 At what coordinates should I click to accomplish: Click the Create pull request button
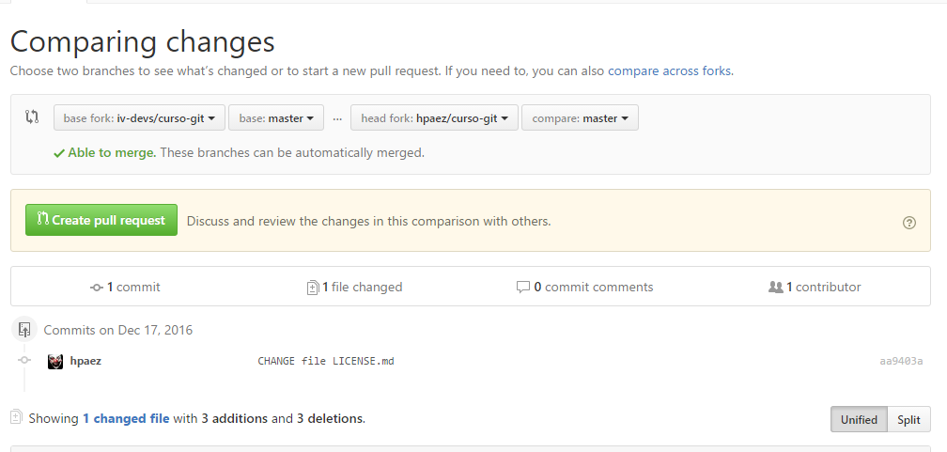tap(101, 220)
